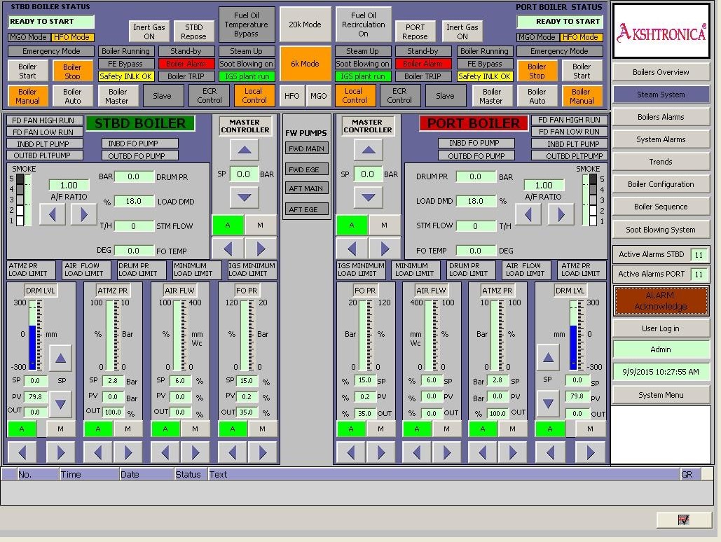Viewport: 721px width, 542px height.
Task: Open the Trends page
Action: coord(661,162)
